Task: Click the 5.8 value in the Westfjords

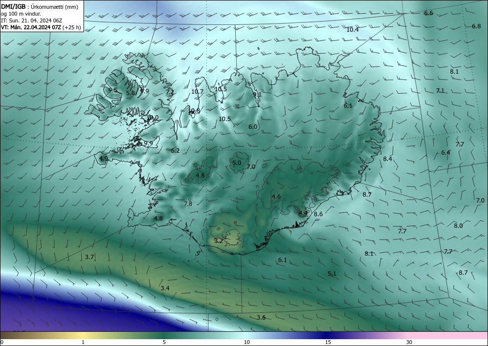Action: [x=131, y=93]
